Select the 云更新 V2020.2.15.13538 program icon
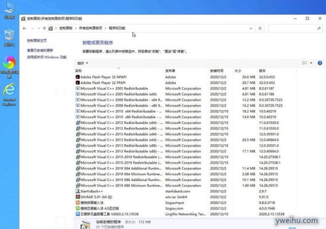Viewport: 326px width, 229px height. (x=78, y=214)
